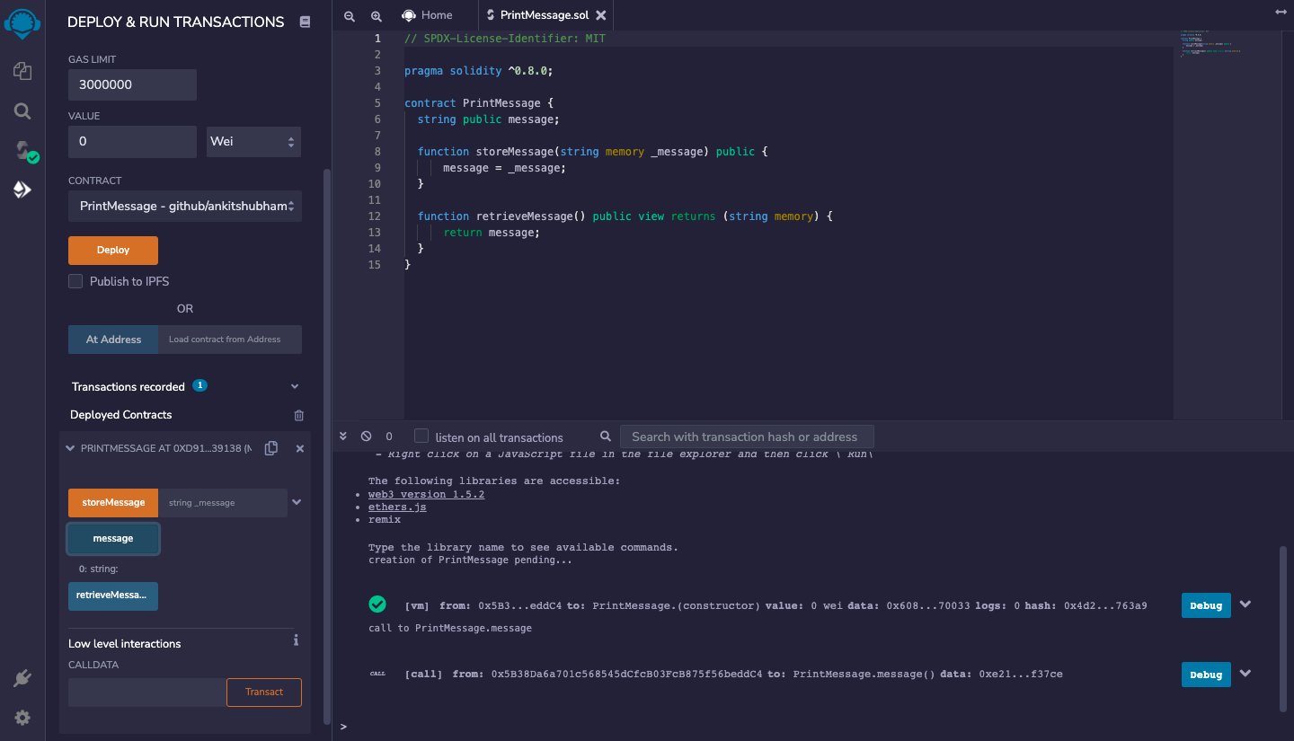Click the terminal search magnifier icon
1294x741 pixels.
point(606,437)
